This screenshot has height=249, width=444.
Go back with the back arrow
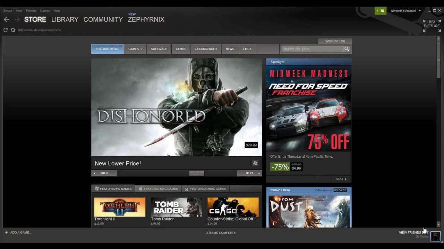click(7, 20)
